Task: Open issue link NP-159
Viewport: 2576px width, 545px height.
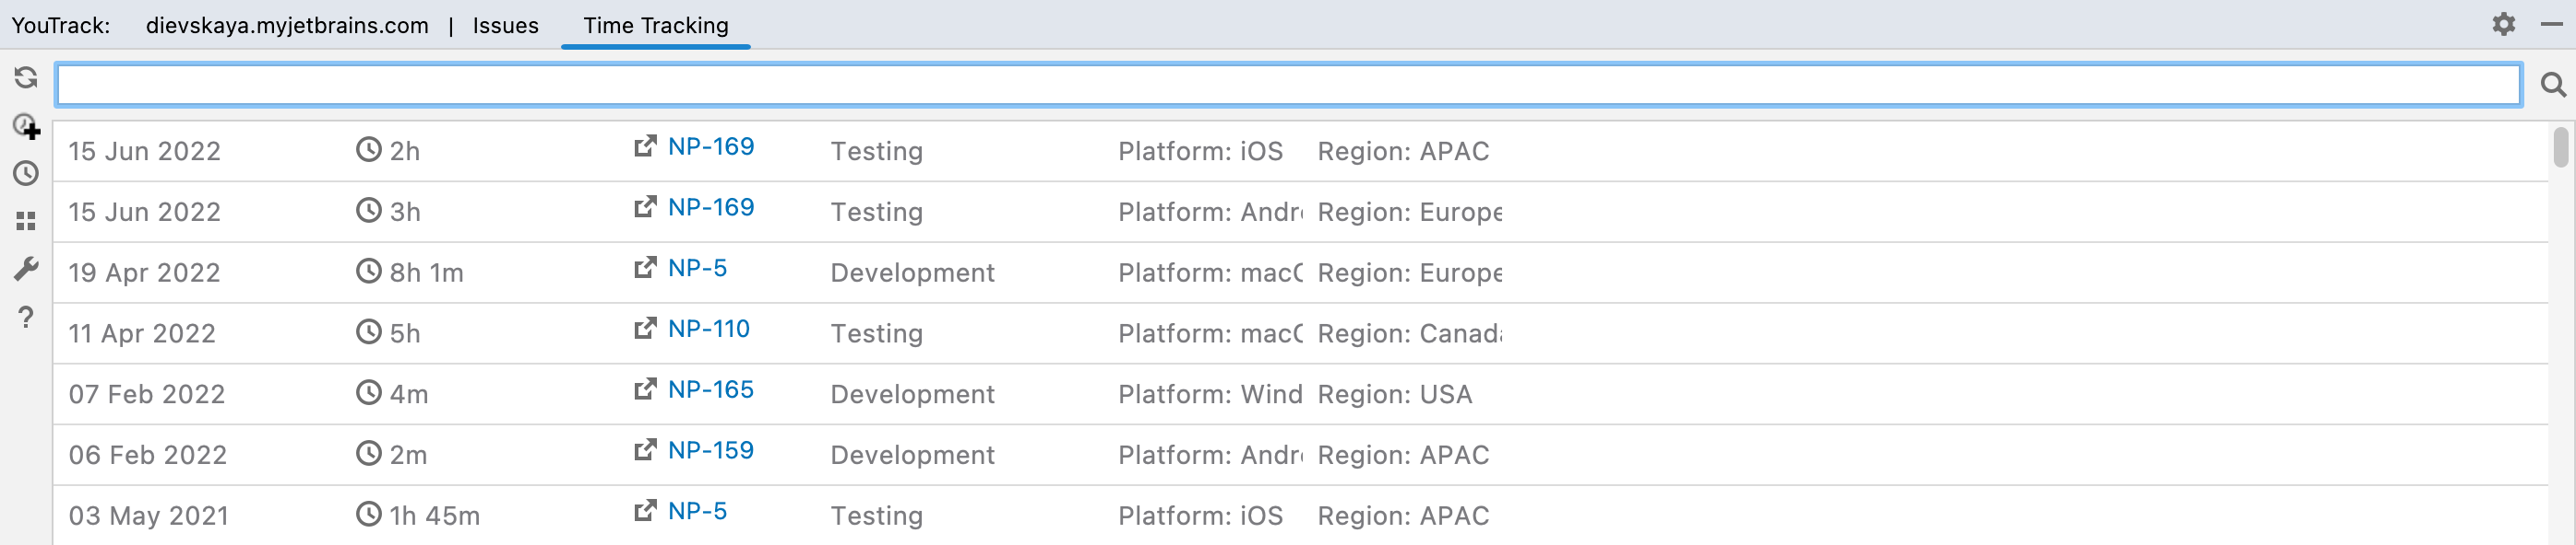Action: tap(710, 450)
